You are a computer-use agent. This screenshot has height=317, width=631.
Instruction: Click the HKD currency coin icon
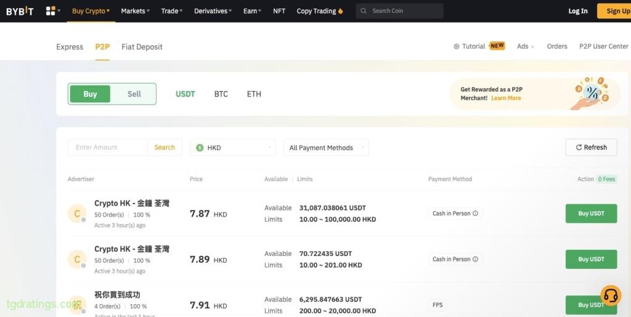click(200, 148)
